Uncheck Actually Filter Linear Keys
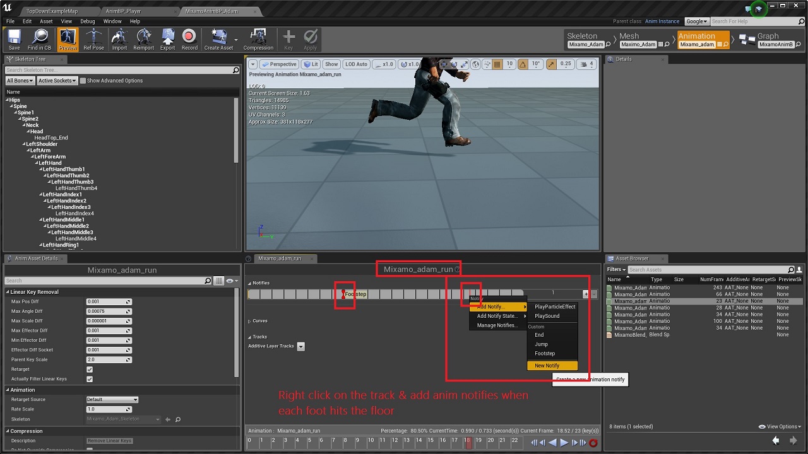 tap(90, 379)
